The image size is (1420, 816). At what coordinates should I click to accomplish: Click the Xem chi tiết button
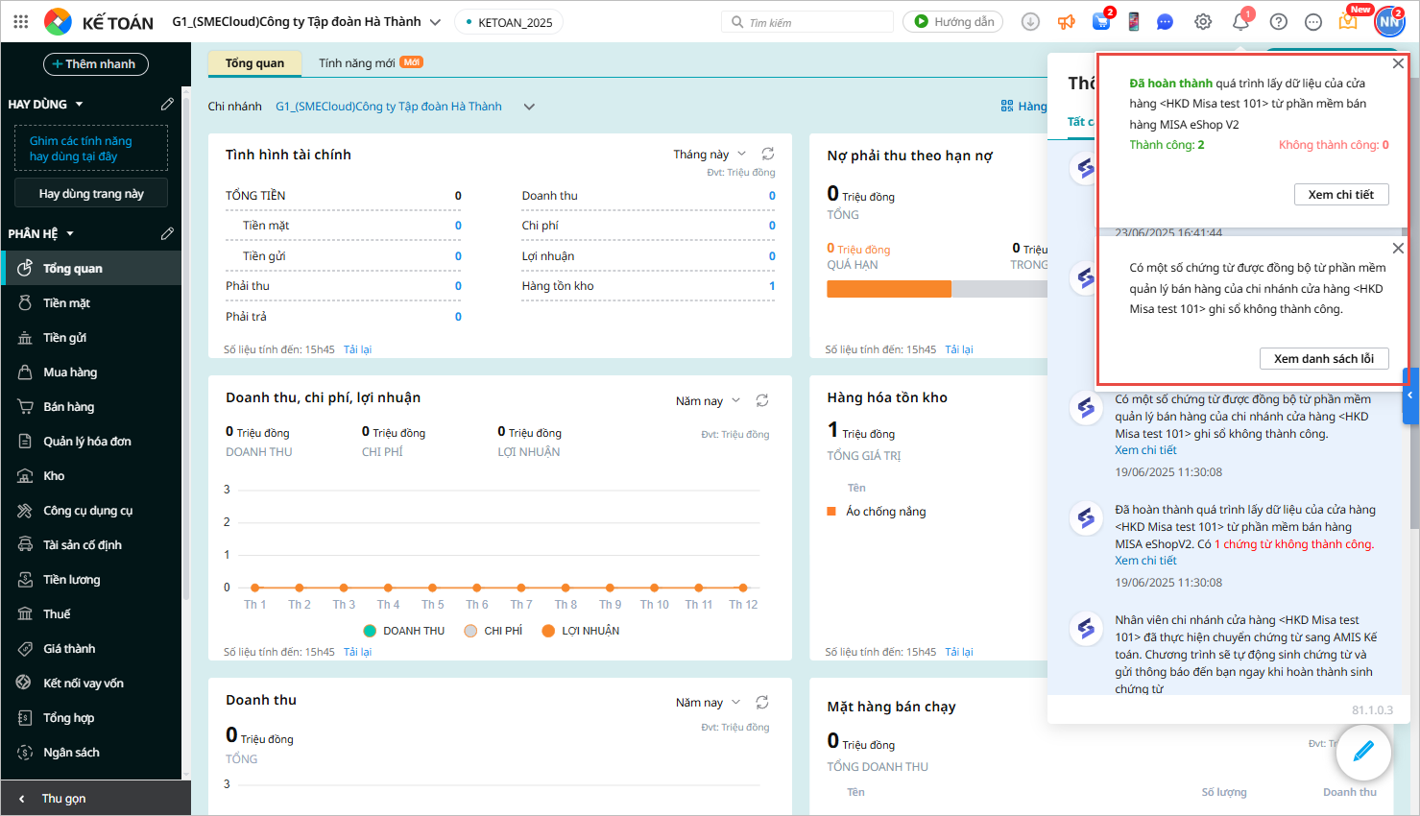1340,195
